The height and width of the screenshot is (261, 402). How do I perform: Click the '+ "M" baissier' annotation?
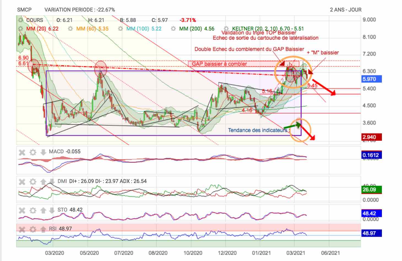323,52
